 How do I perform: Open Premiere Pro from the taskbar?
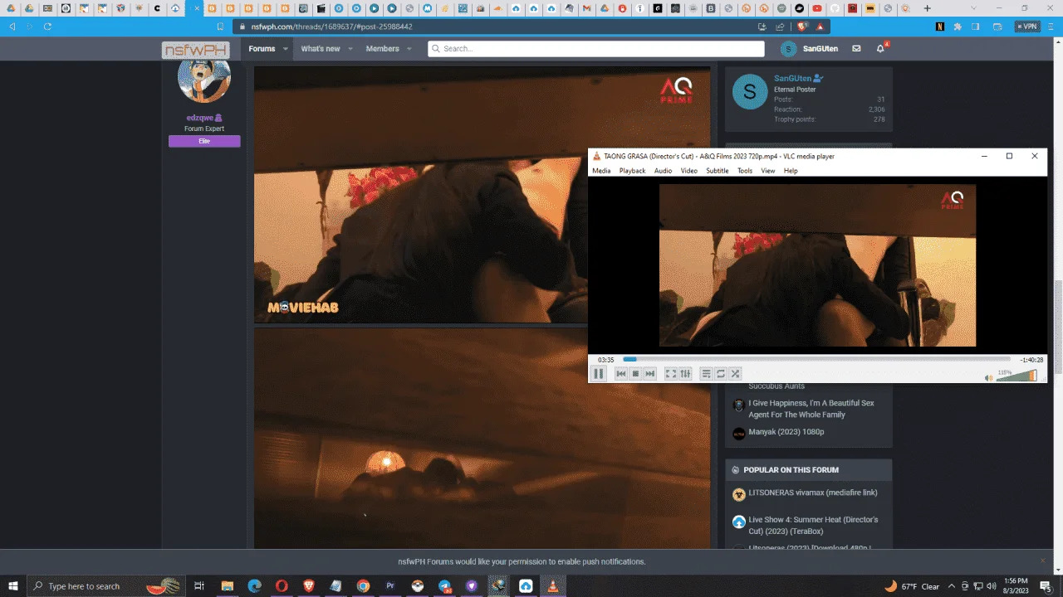tap(390, 586)
